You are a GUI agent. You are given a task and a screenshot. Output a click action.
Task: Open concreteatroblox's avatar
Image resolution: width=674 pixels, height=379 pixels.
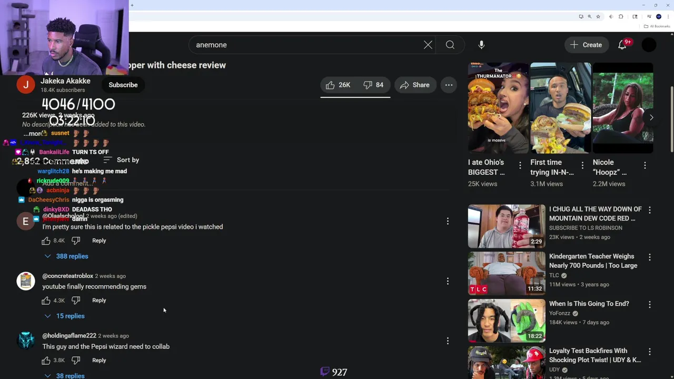click(x=26, y=281)
